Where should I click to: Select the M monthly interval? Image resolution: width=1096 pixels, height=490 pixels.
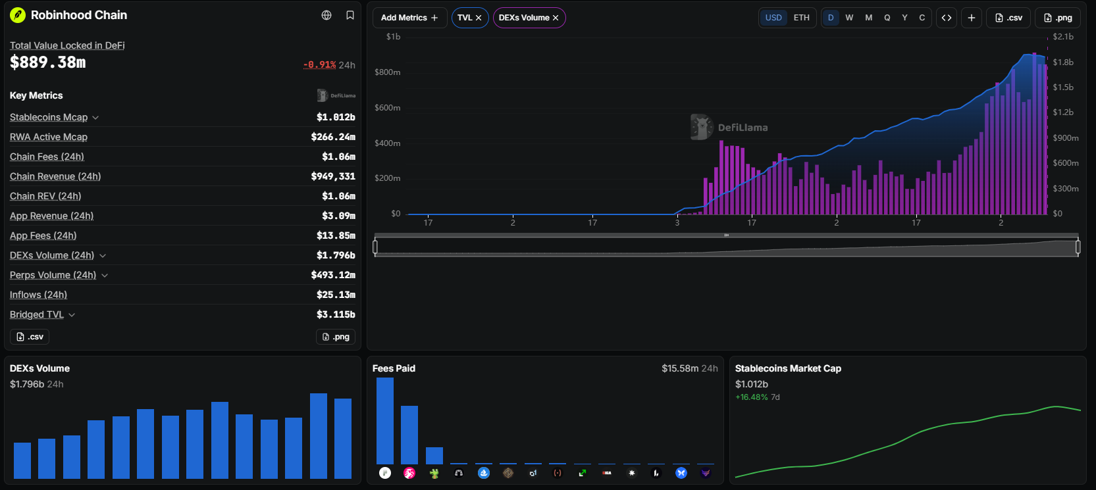tap(868, 18)
